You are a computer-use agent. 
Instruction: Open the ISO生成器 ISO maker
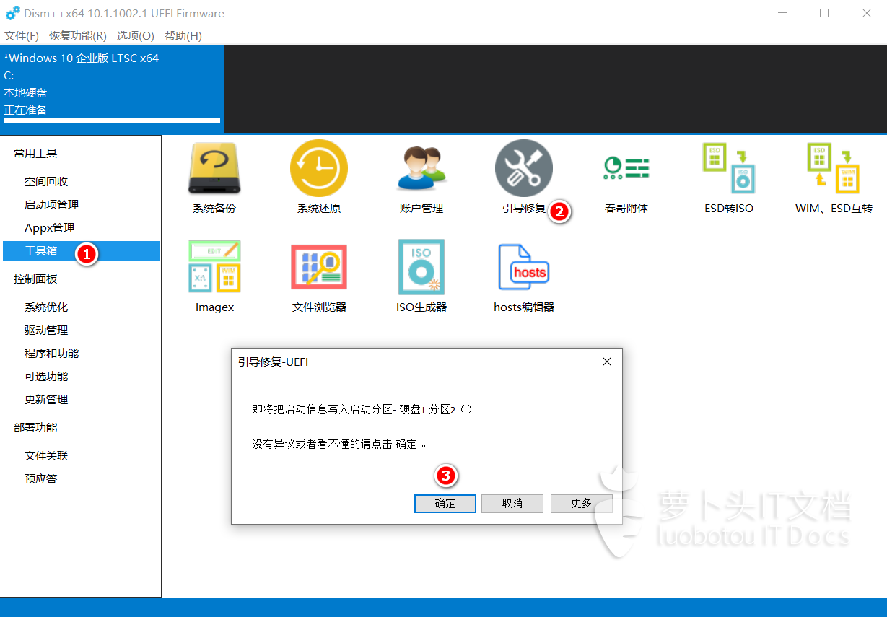[421, 267]
